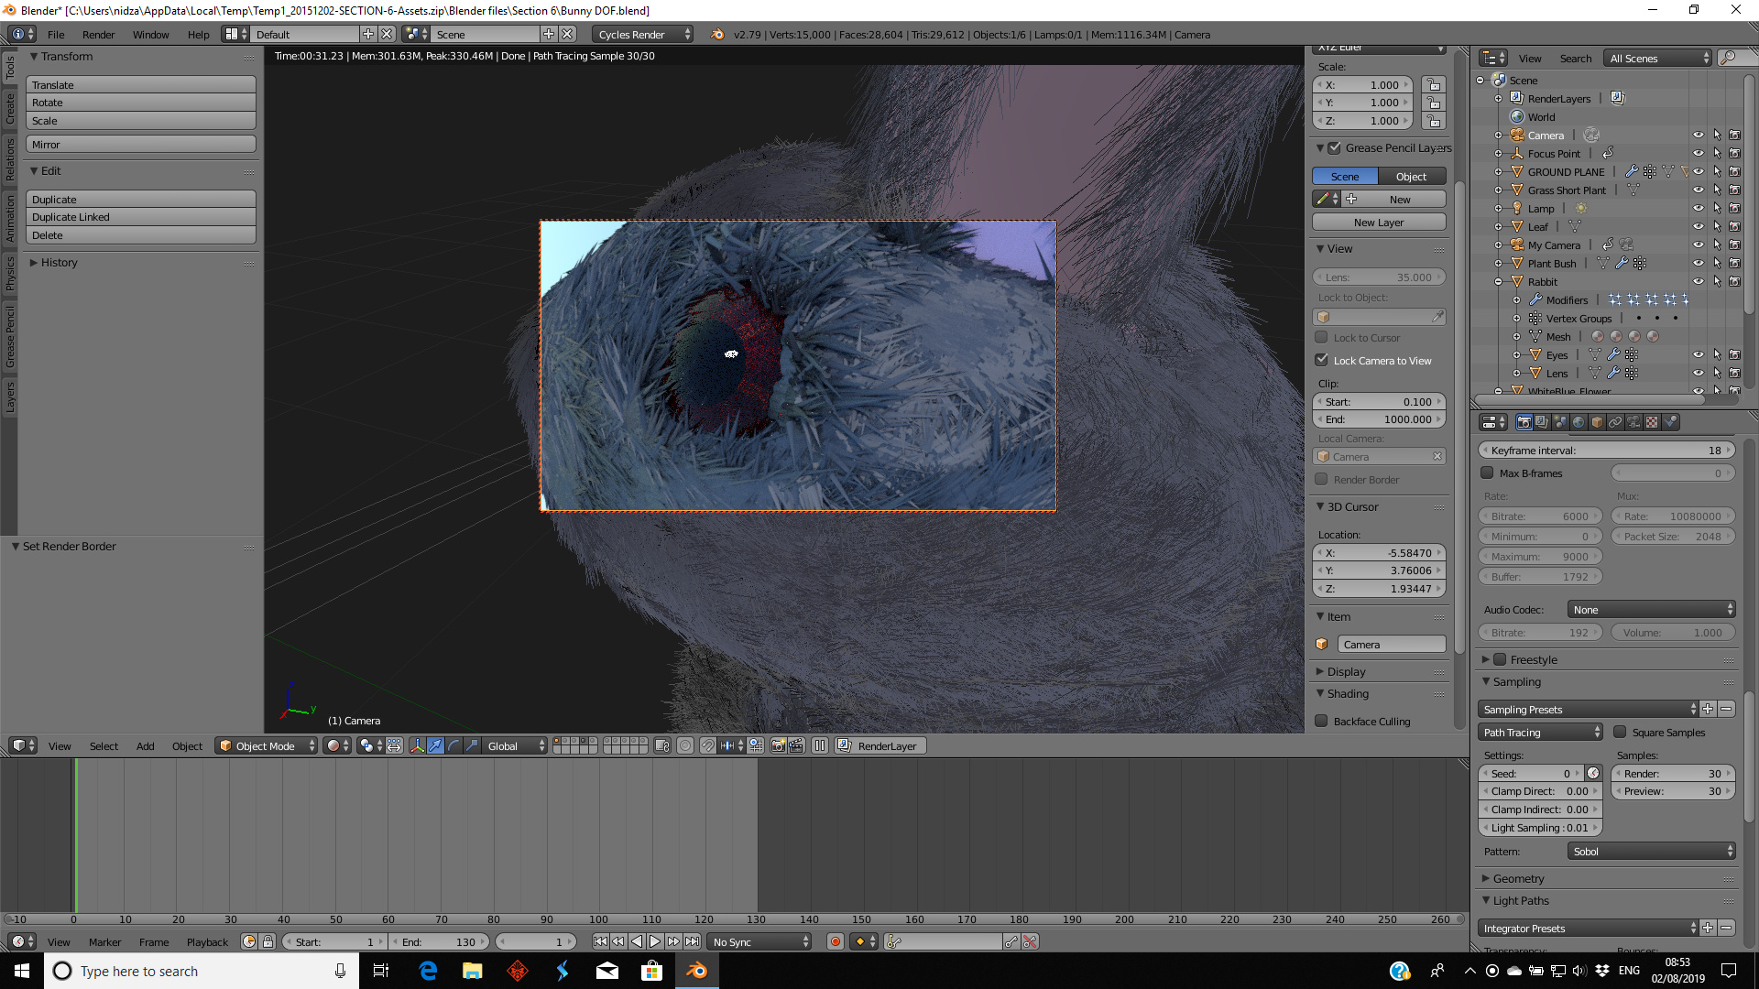Enable Backface Culling checkbox
Viewport: 1759px width, 989px height.
[1321, 721]
